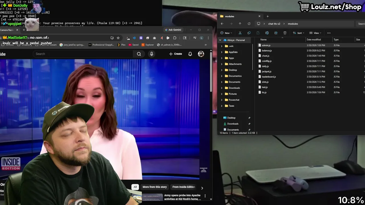This screenshot has width=365, height=205.
Task: Expand the AppData folder in navigation tree
Action: coord(222,52)
